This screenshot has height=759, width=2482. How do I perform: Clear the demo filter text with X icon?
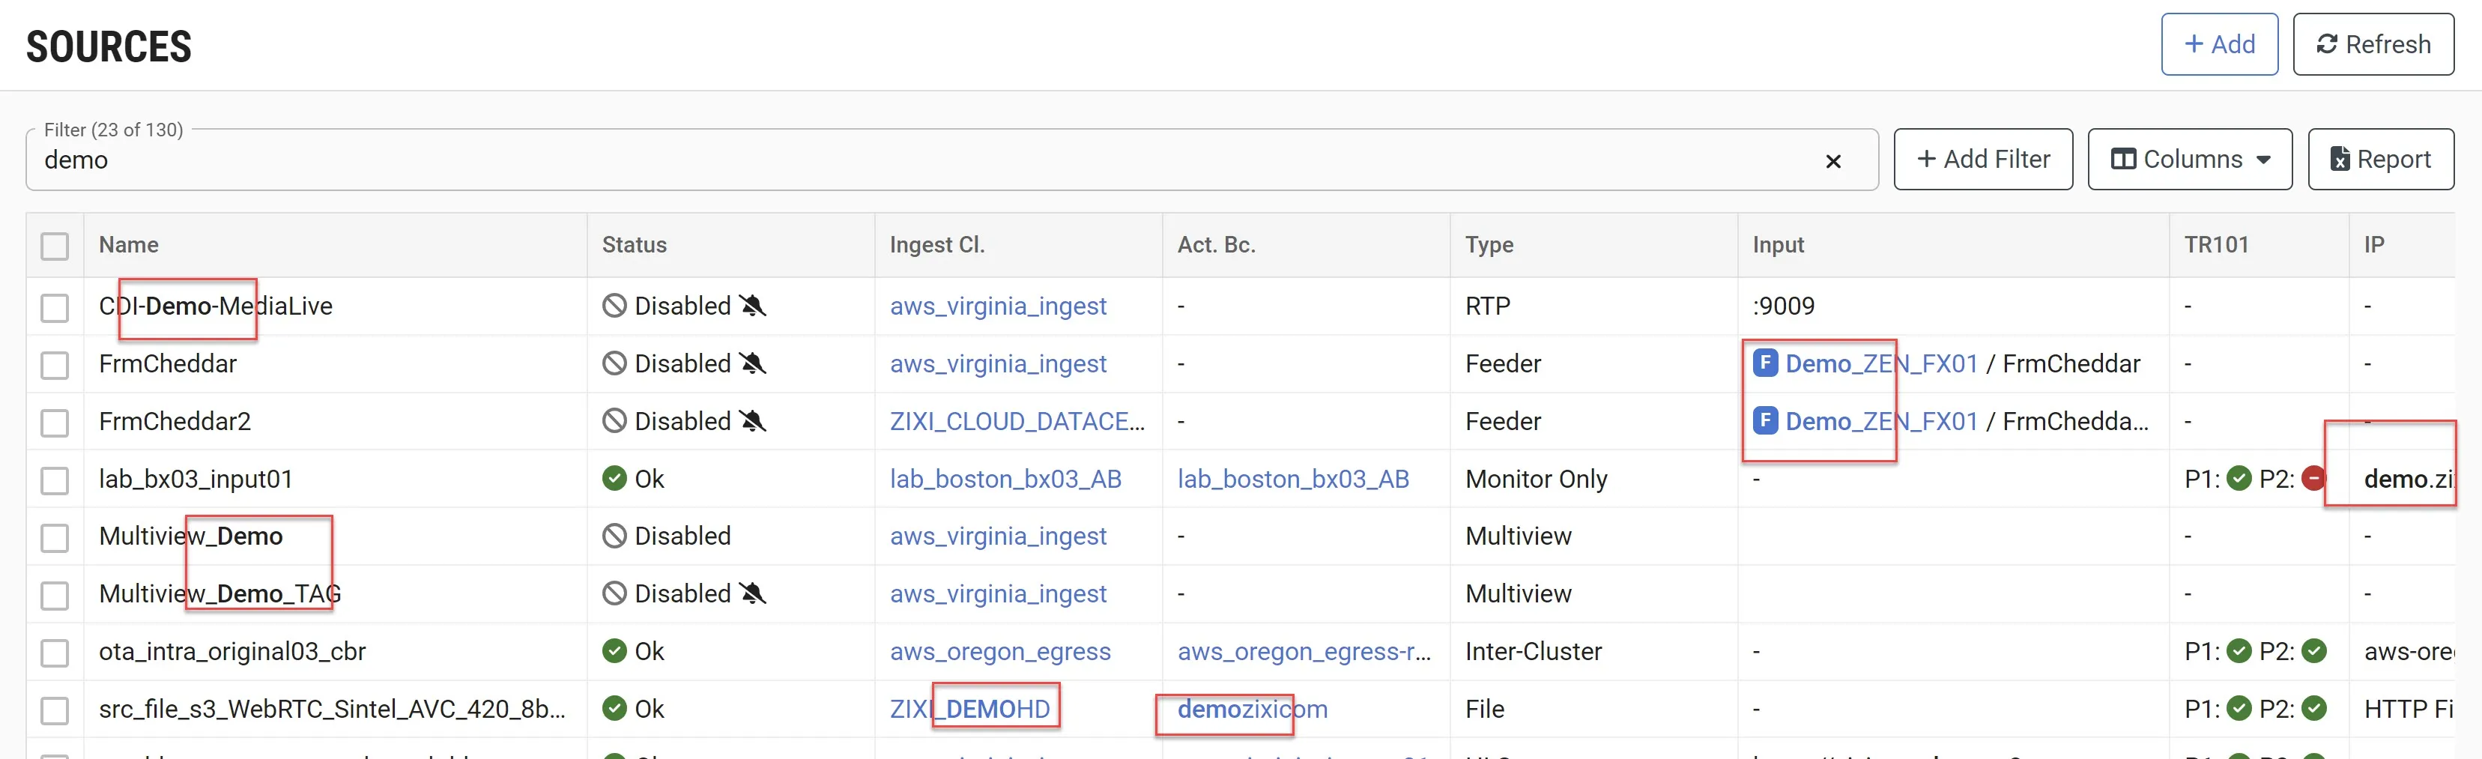click(x=1832, y=161)
